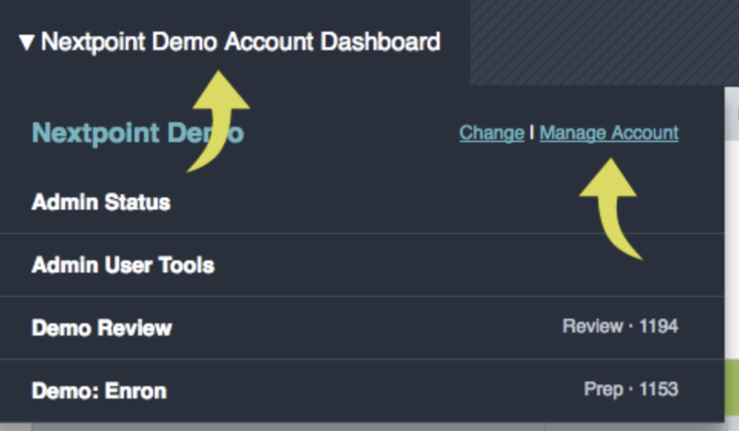Click the yellow arrow pointing at the dashboard title
The height and width of the screenshot is (431, 739).
[x=219, y=121]
